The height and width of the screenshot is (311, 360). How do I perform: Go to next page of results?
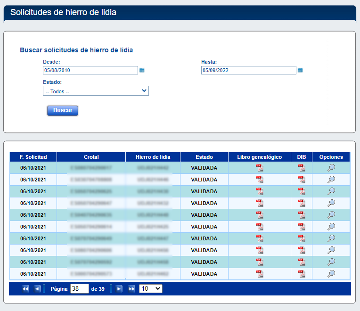(119, 289)
